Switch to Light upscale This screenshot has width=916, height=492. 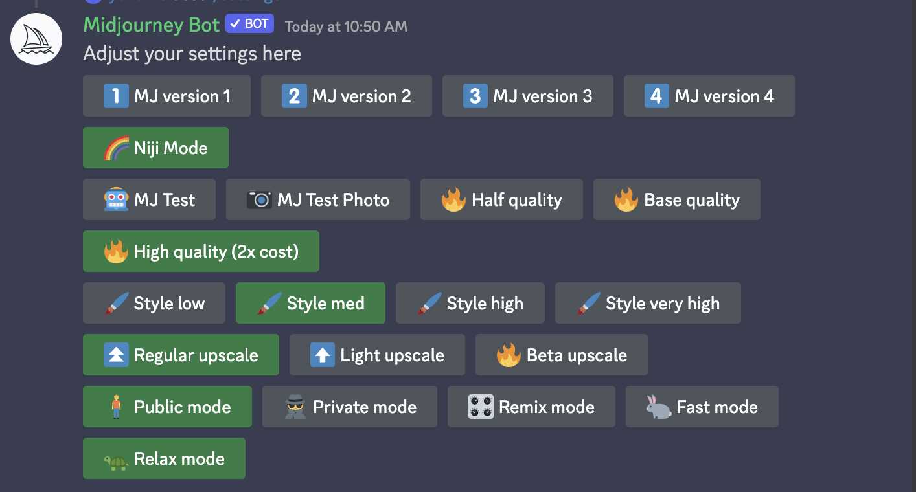tap(377, 355)
